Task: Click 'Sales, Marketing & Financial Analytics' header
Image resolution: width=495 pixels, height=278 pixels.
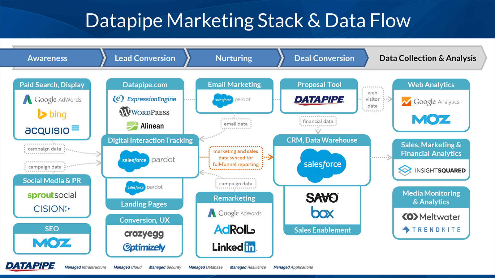Action: pyautogui.click(x=431, y=149)
